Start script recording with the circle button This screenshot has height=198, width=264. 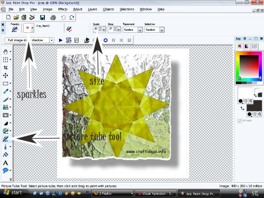click(106, 40)
